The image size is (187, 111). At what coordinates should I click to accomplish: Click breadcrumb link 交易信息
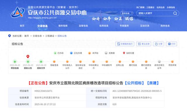click(37, 36)
